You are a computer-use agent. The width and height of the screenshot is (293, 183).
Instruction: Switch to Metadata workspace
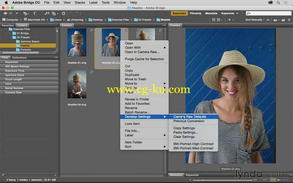[x=211, y=13]
